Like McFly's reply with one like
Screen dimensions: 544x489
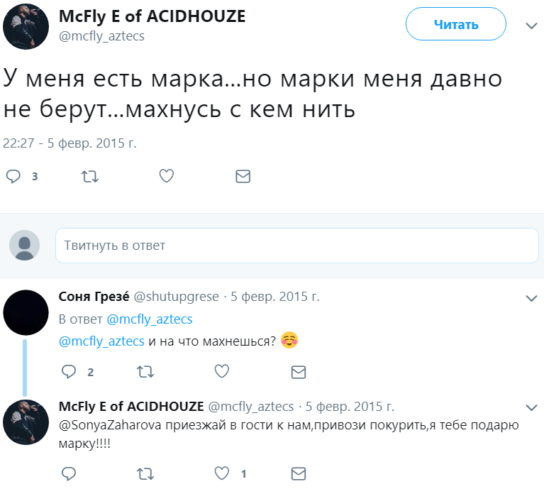[x=222, y=473]
